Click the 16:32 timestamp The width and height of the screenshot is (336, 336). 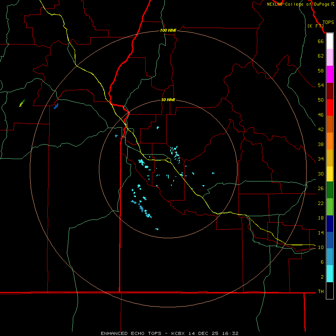tap(230, 333)
